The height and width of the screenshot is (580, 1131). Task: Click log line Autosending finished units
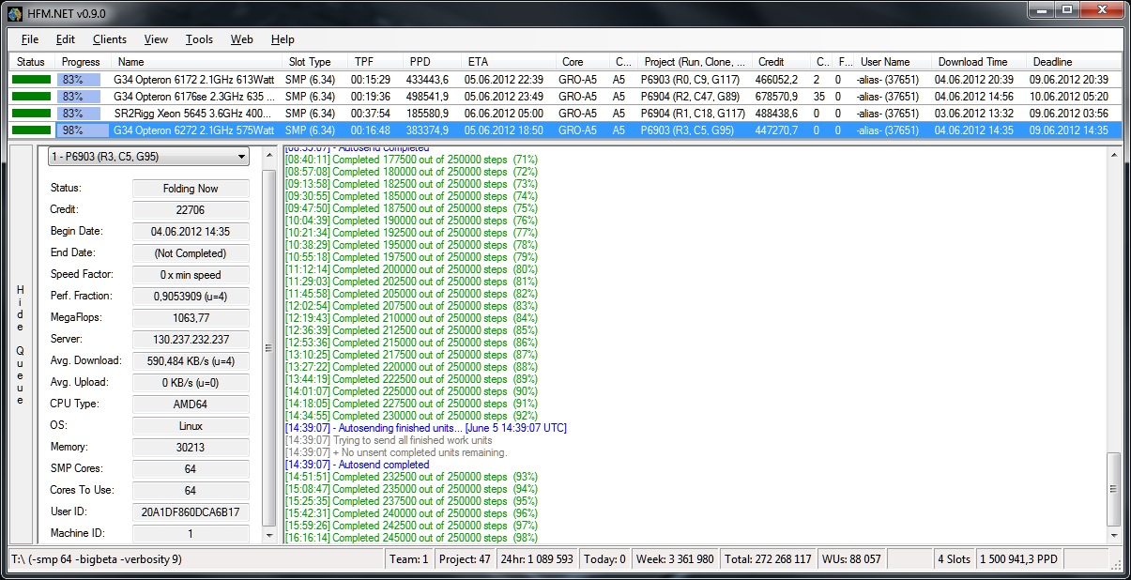[425, 428]
